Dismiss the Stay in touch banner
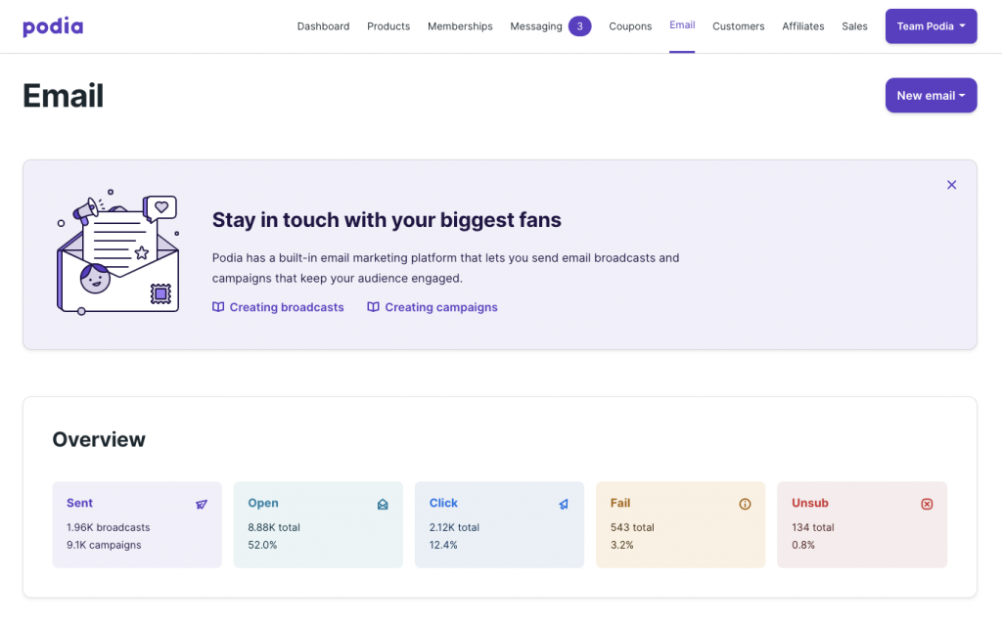This screenshot has height=627, width=1002. click(951, 185)
